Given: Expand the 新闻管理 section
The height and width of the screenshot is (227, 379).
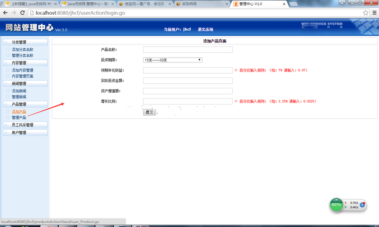Looking at the screenshot, I should click(25, 84).
